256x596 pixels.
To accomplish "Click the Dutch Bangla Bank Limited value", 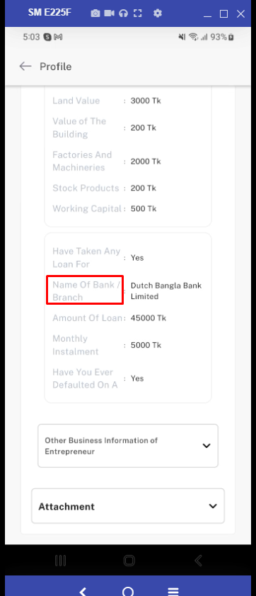I will click(x=166, y=291).
